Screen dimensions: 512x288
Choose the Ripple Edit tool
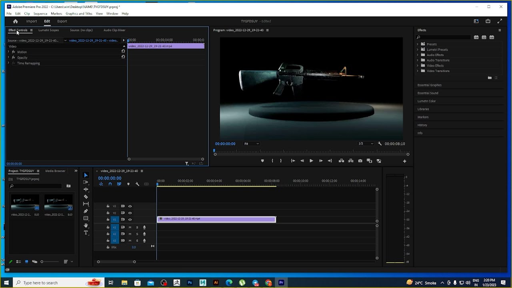[x=86, y=189]
